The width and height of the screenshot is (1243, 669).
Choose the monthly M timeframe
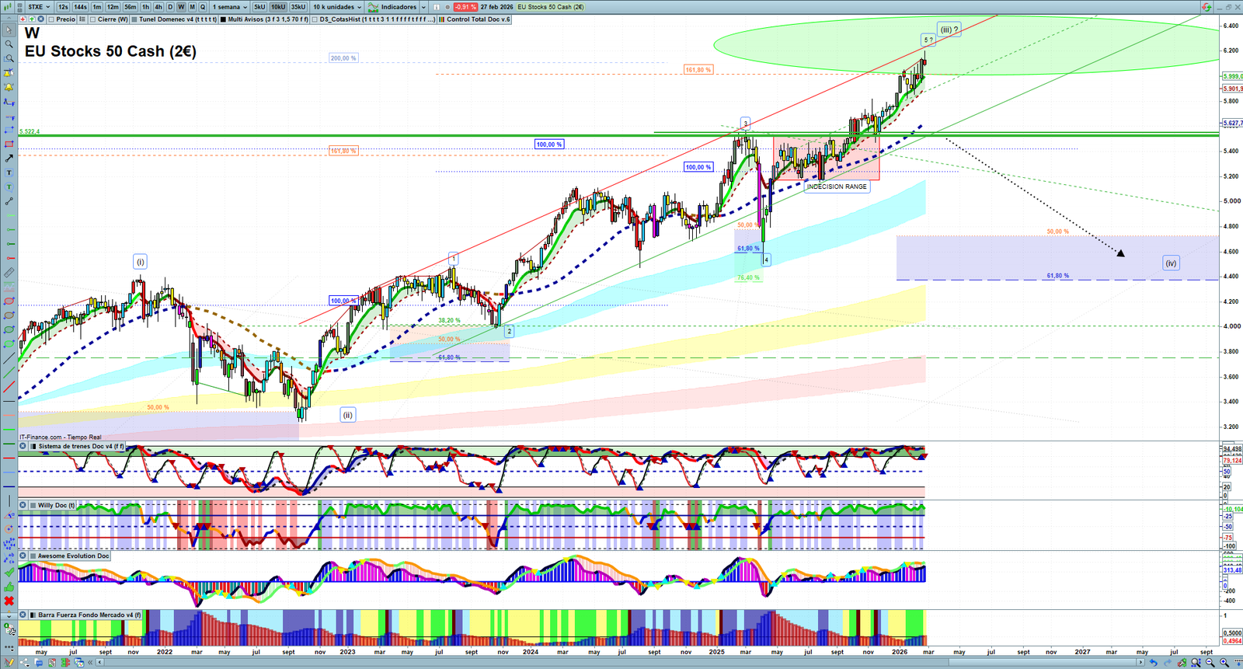[192, 7]
